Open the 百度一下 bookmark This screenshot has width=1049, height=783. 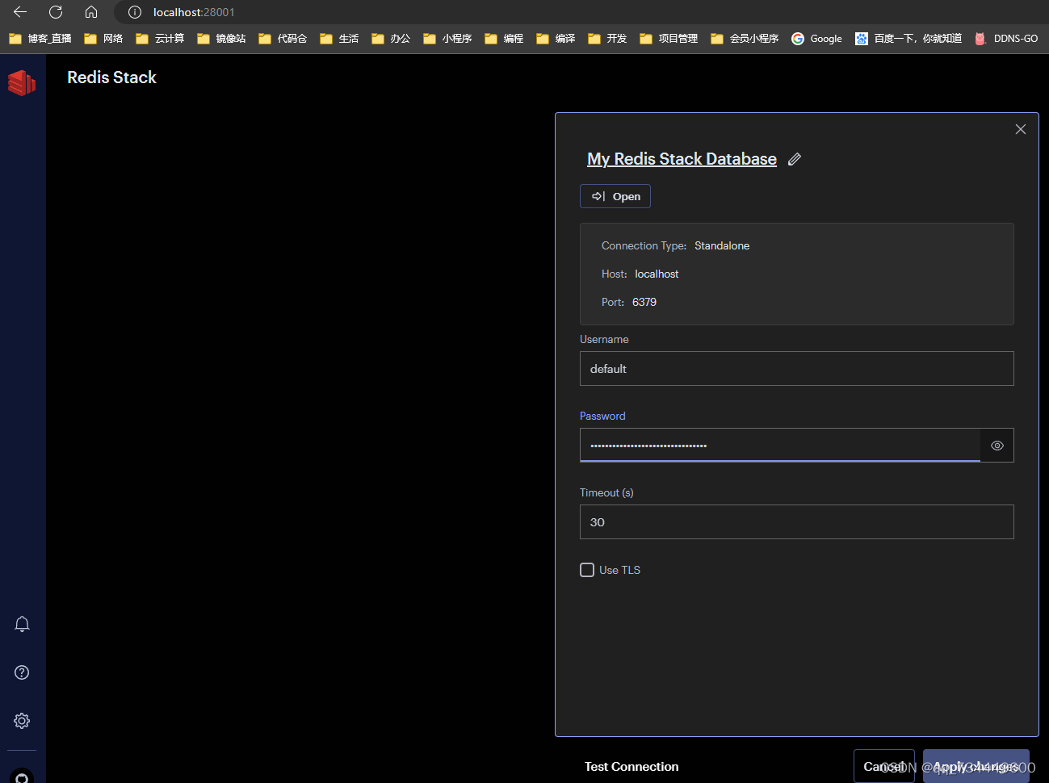pyautogui.click(x=909, y=39)
